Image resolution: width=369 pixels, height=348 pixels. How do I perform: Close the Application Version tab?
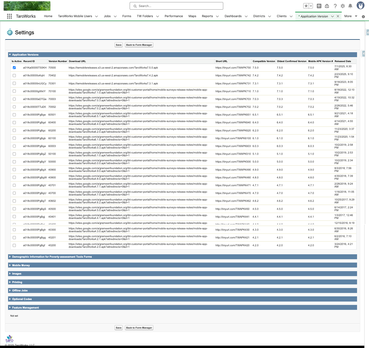338,16
